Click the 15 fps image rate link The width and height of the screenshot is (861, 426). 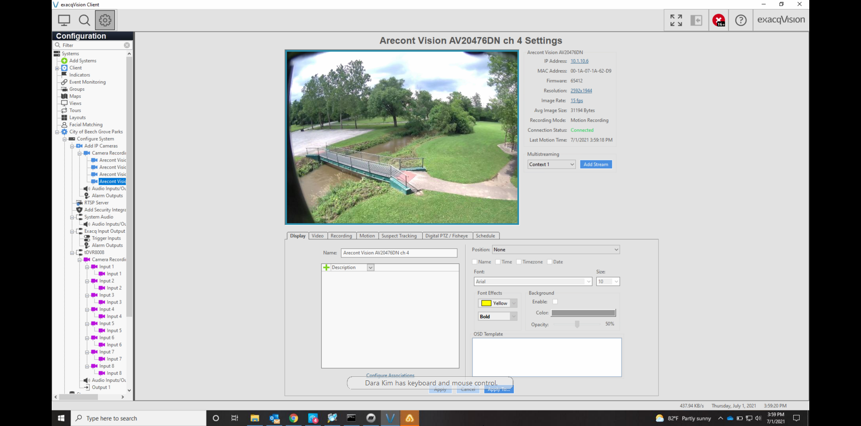click(x=577, y=101)
